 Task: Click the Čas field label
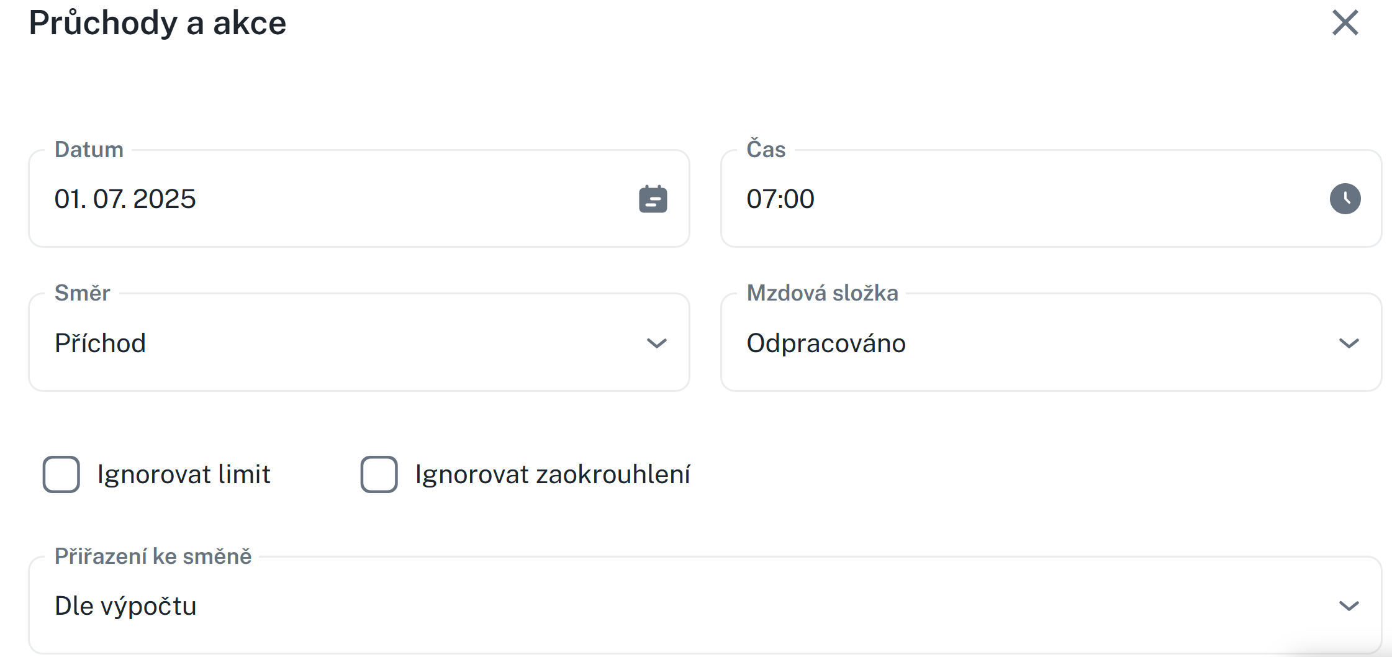766,150
